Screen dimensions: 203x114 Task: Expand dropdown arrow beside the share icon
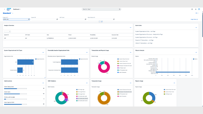click(x=198, y=13)
